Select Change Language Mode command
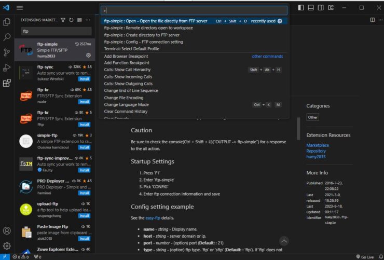The width and height of the screenshot is (384, 260). (x=194, y=104)
